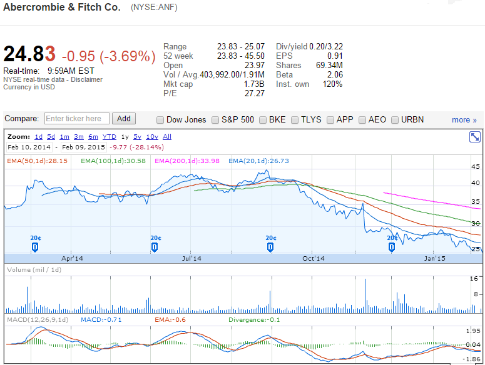Screen dimensions: 485x365
Task: Click the EPS value 0.91
Action: pyautogui.click(x=335, y=56)
